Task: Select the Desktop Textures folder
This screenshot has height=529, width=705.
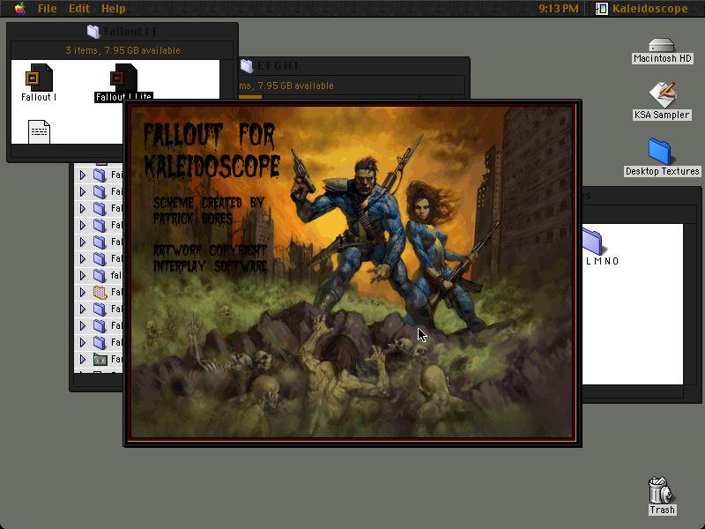Action: click(x=659, y=152)
